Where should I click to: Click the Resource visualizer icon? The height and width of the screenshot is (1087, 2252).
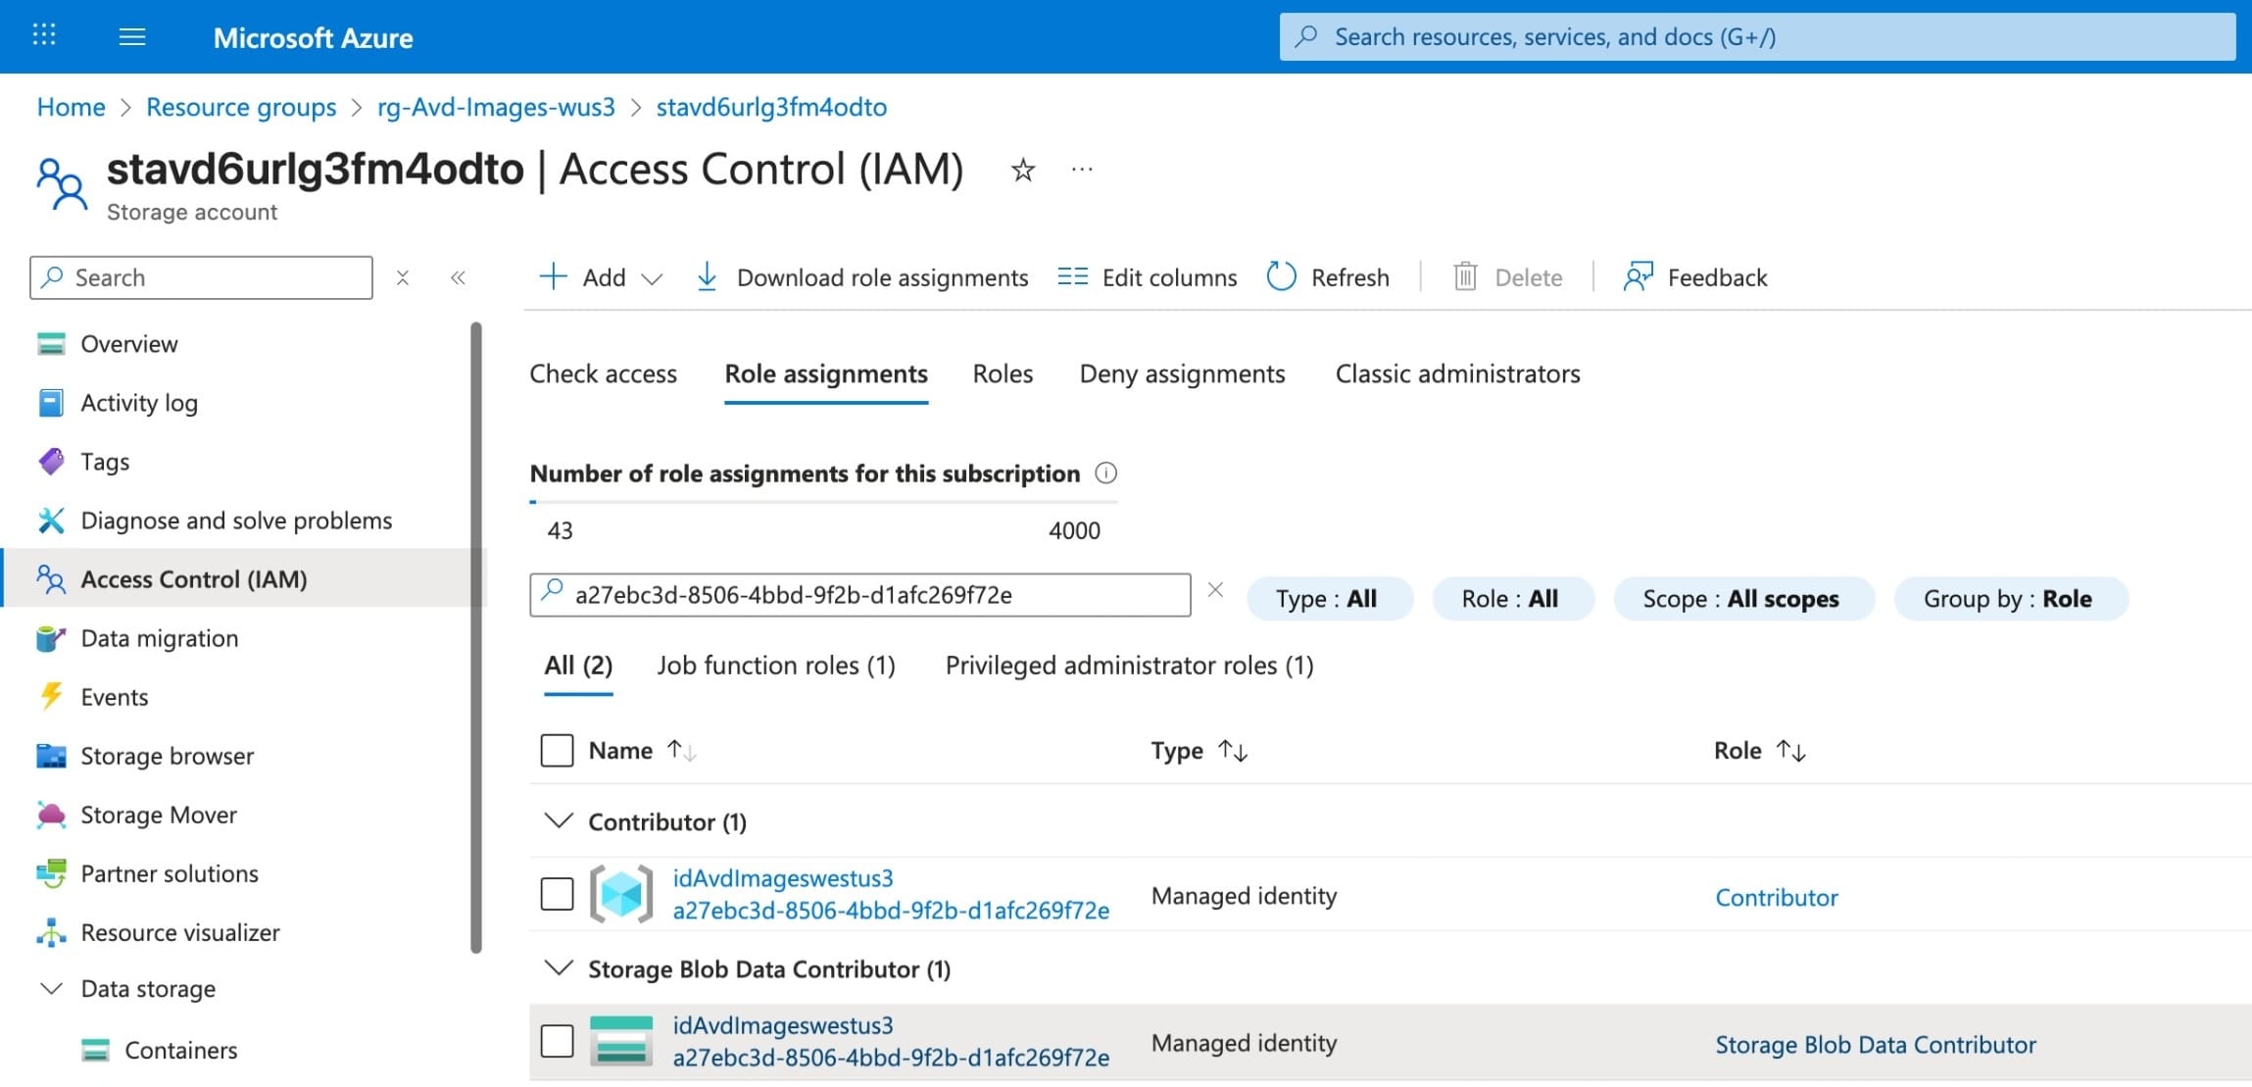[x=51, y=932]
